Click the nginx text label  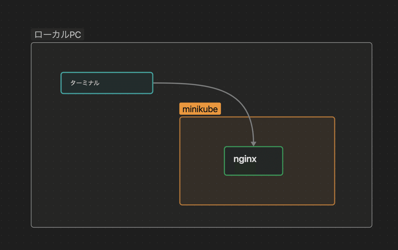pos(244,159)
